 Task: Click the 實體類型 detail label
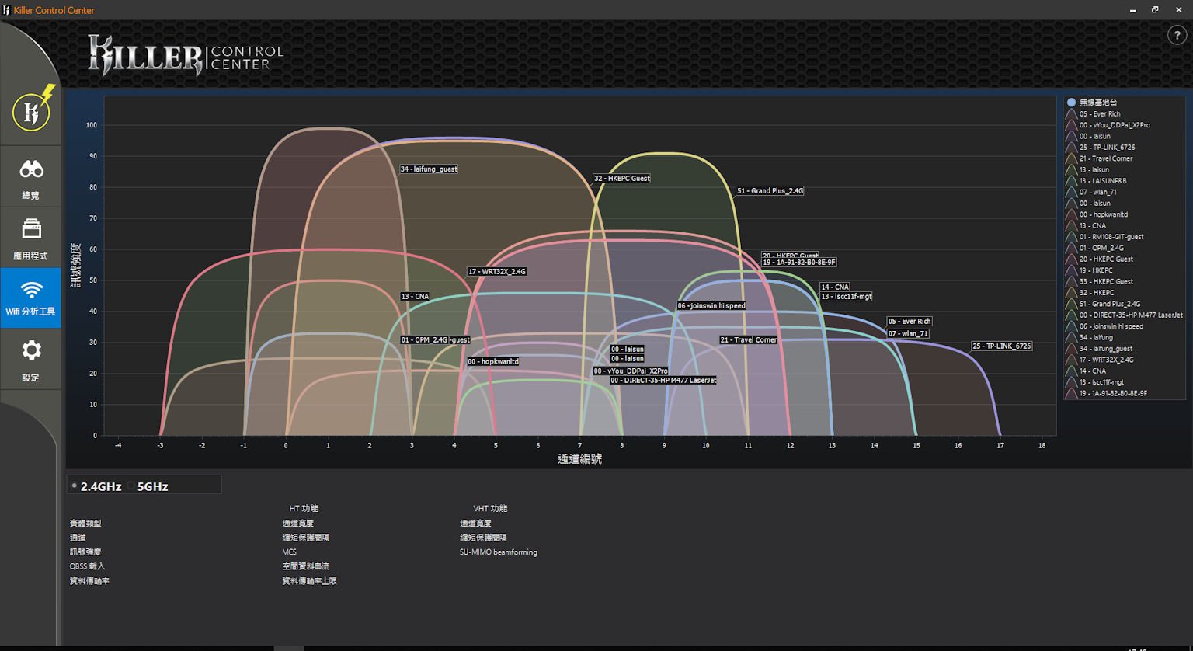click(x=85, y=524)
